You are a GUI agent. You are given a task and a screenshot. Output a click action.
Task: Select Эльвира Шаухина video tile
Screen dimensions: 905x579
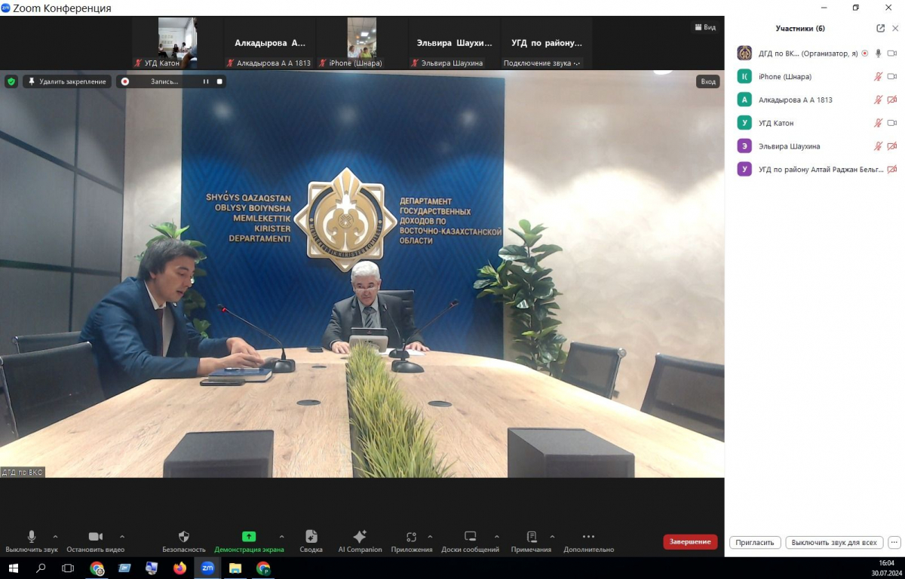coord(454,43)
